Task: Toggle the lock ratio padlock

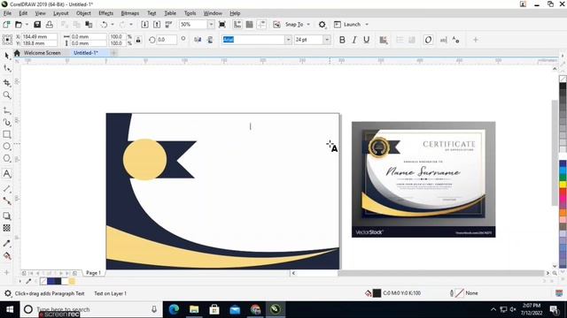Action: (x=138, y=40)
